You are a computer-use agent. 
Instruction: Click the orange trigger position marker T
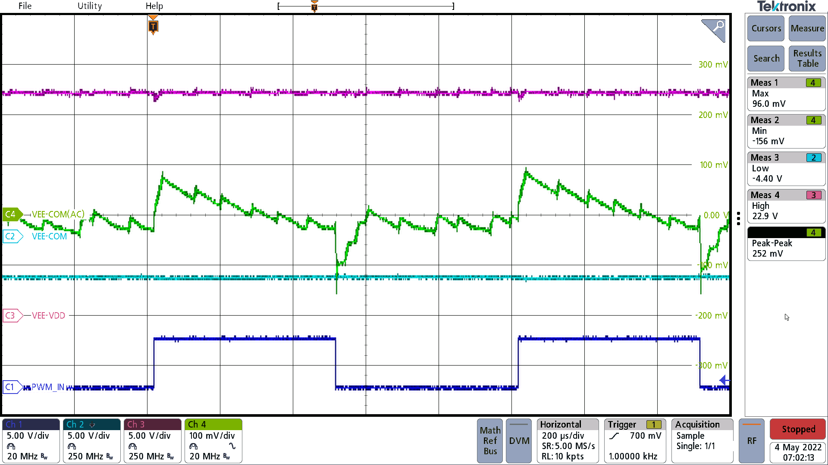(x=153, y=26)
